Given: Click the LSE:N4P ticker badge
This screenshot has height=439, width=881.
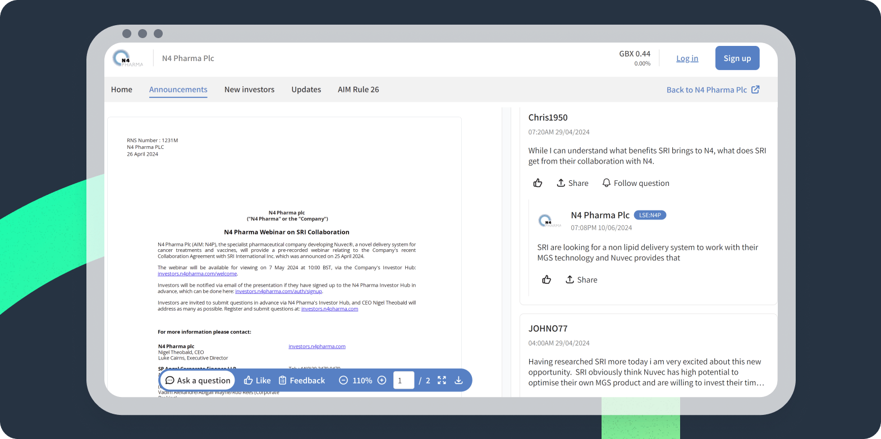Looking at the screenshot, I should point(650,215).
